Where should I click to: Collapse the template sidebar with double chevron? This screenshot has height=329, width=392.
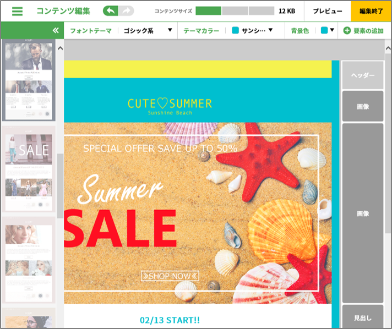click(x=56, y=30)
